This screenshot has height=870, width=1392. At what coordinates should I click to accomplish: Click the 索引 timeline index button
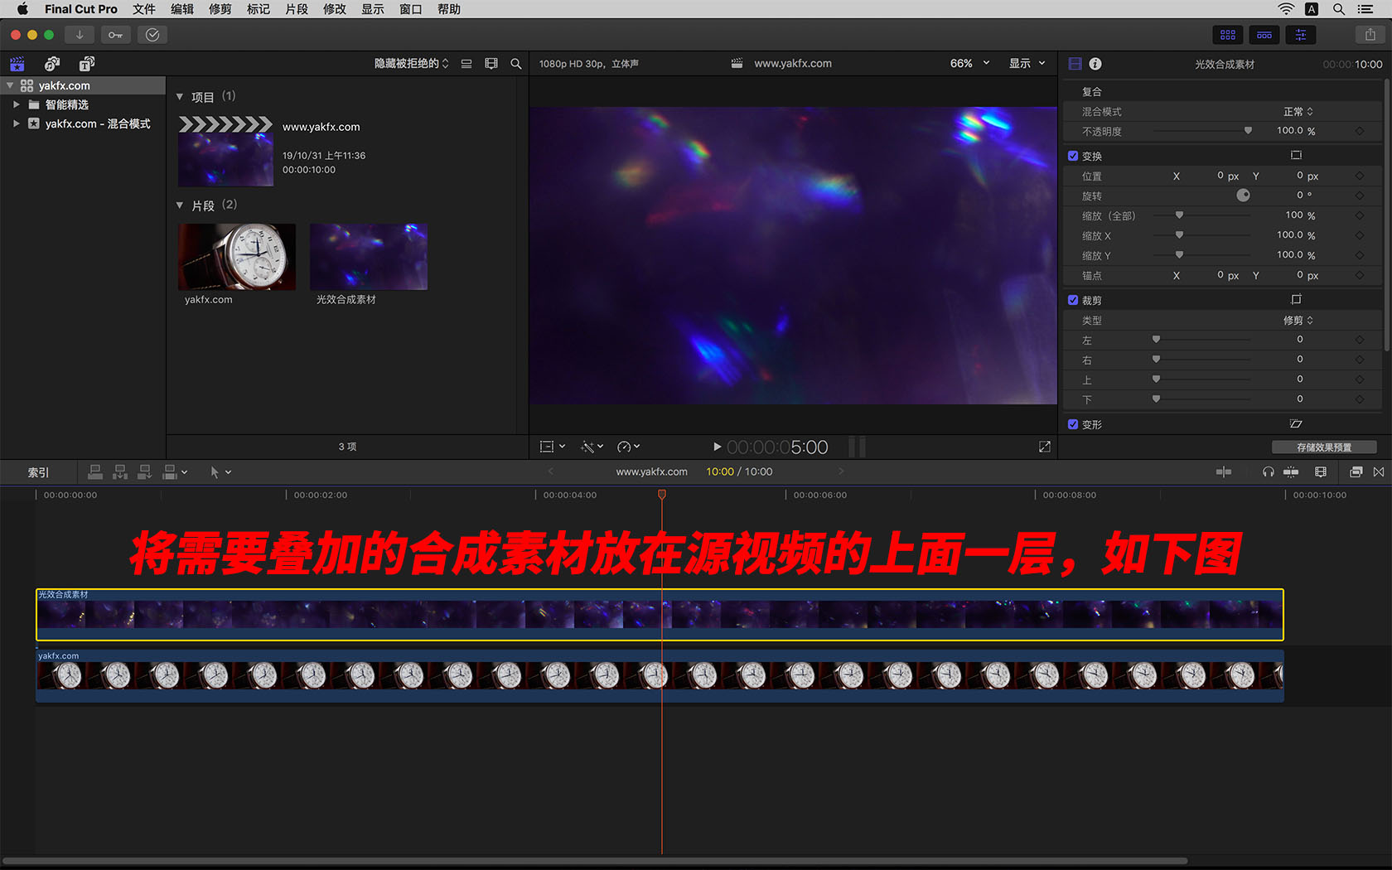pos(38,472)
